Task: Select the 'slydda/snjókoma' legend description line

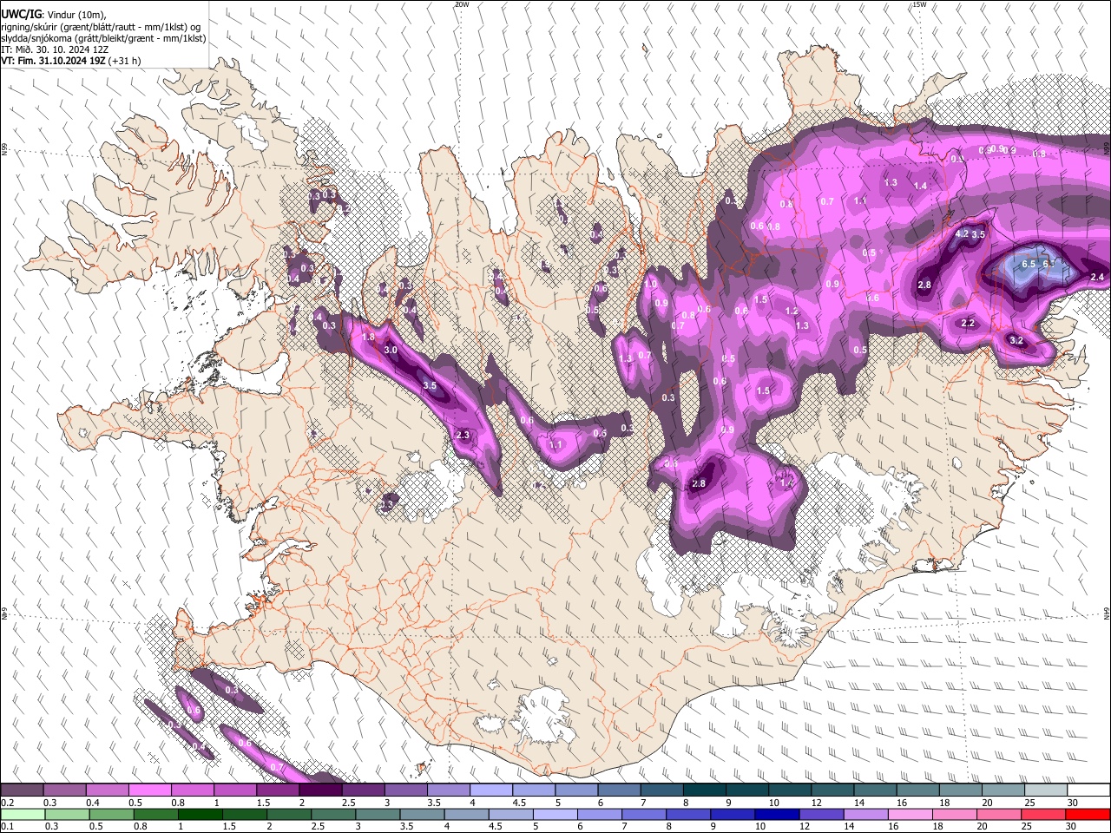Action: tap(103, 38)
